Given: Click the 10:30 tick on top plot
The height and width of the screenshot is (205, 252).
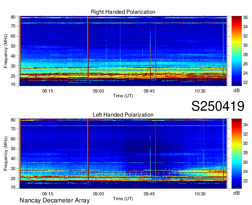Looking at the screenshot, I should coord(200,91).
